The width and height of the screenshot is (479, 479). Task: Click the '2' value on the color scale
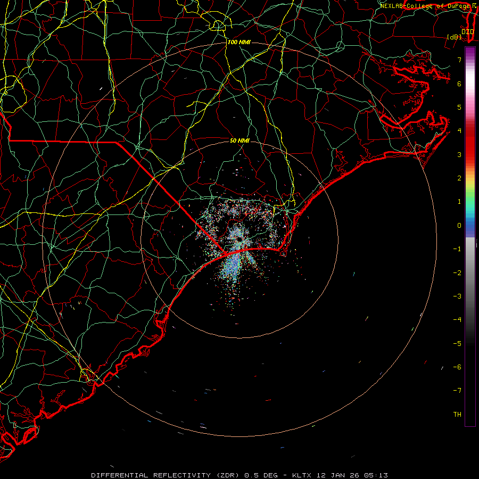[459, 178]
